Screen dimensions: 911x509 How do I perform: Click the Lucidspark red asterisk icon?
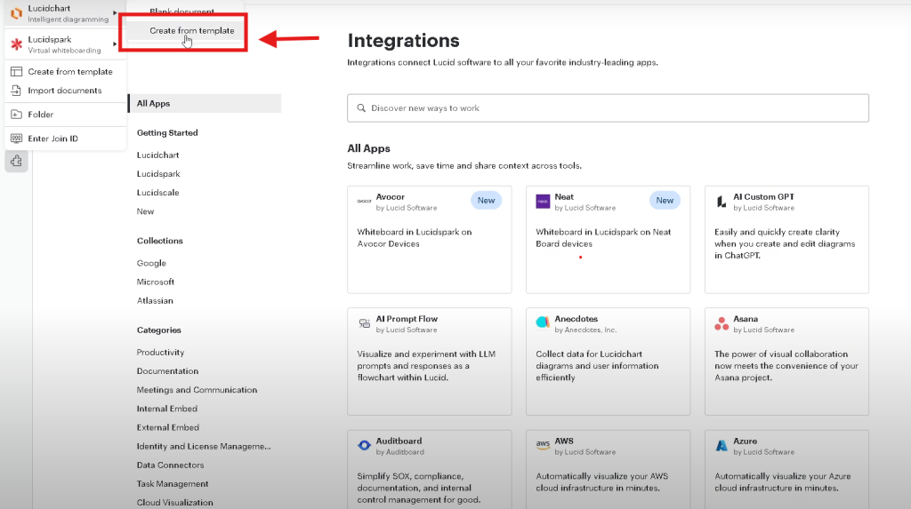16,44
